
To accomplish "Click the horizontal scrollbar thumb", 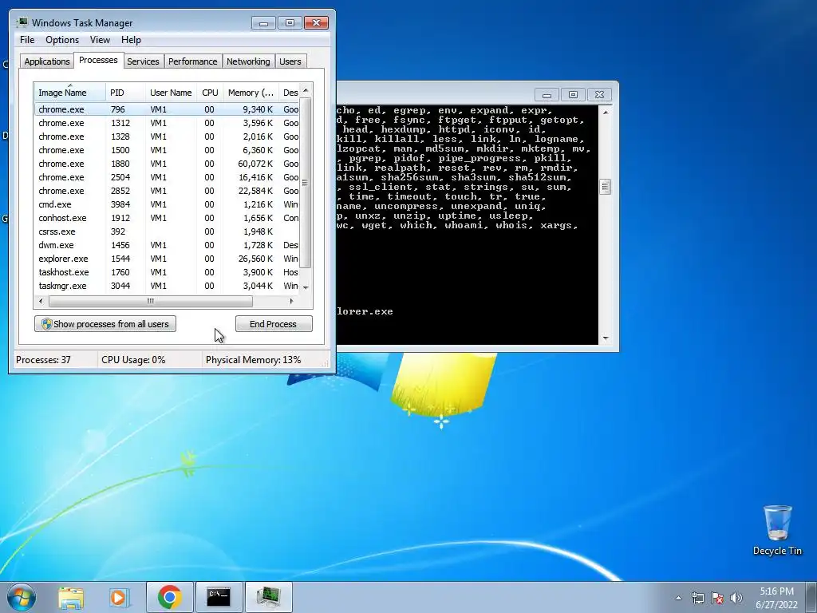I will pyautogui.click(x=151, y=301).
